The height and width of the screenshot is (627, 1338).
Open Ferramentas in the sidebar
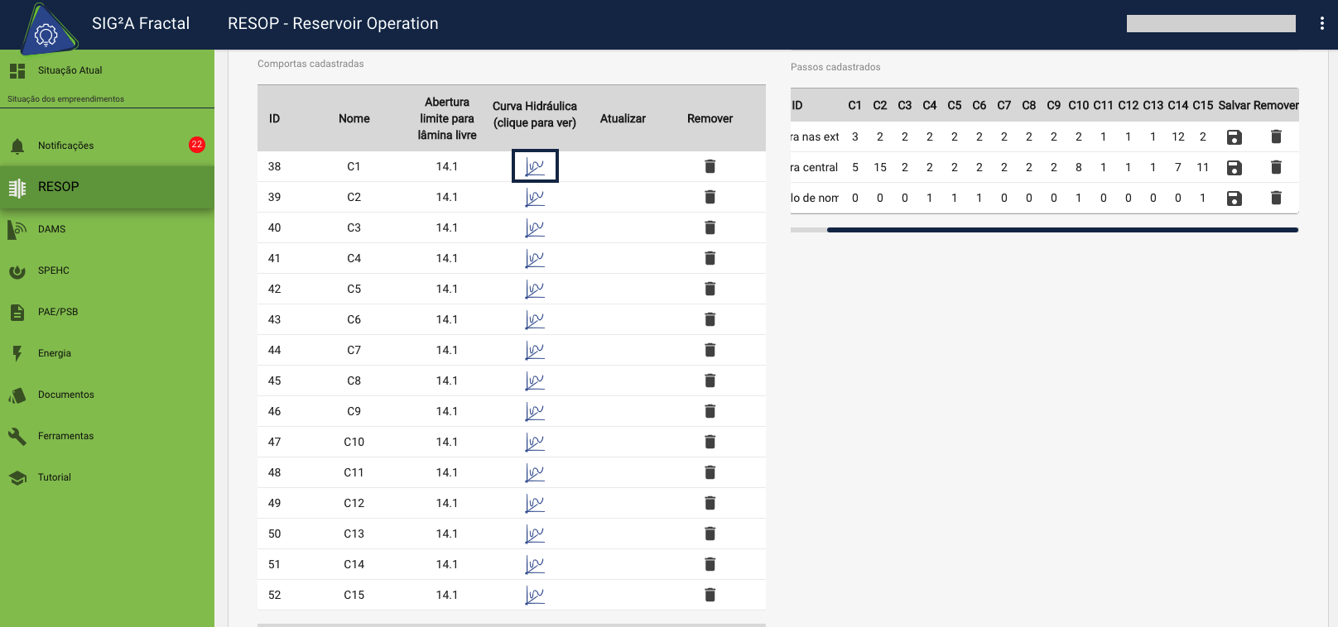65,436
